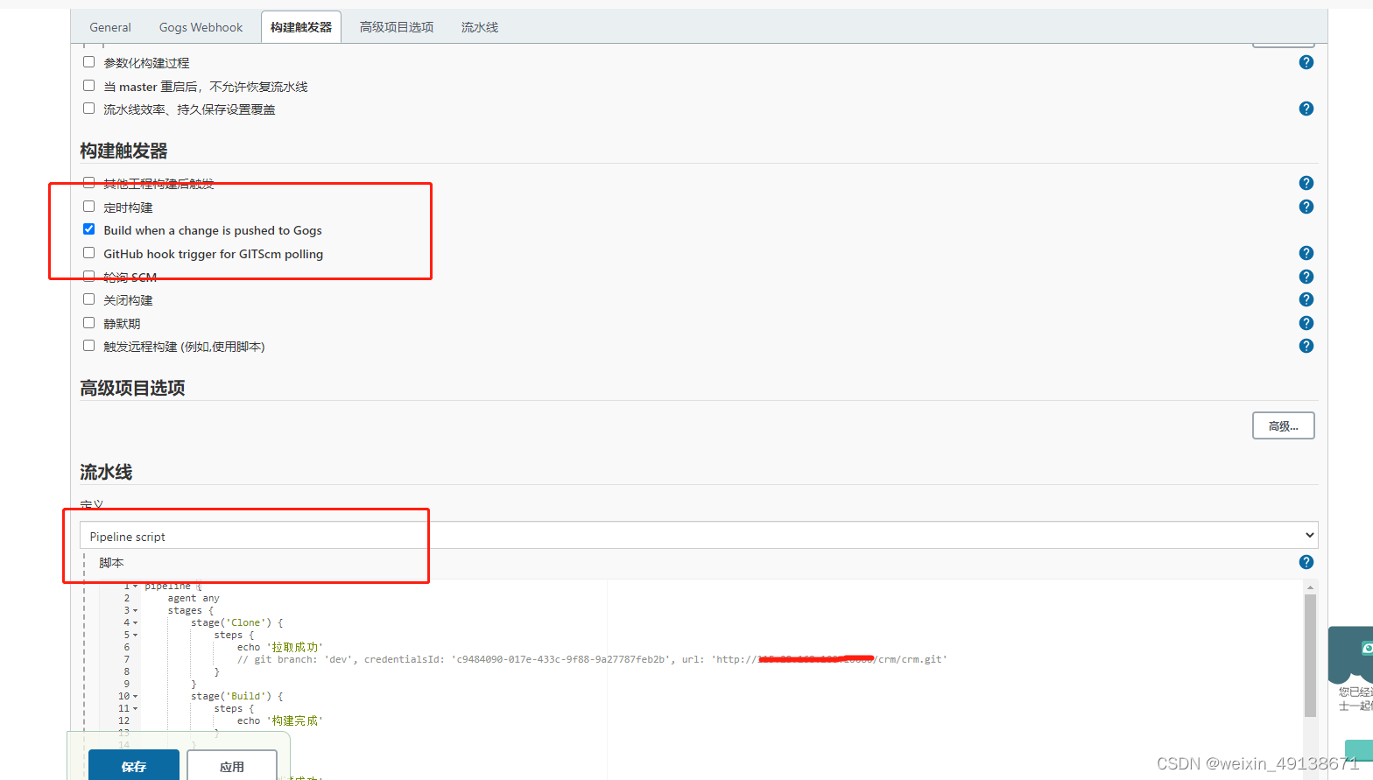Tick the 关闭构建 checkbox

(x=88, y=299)
